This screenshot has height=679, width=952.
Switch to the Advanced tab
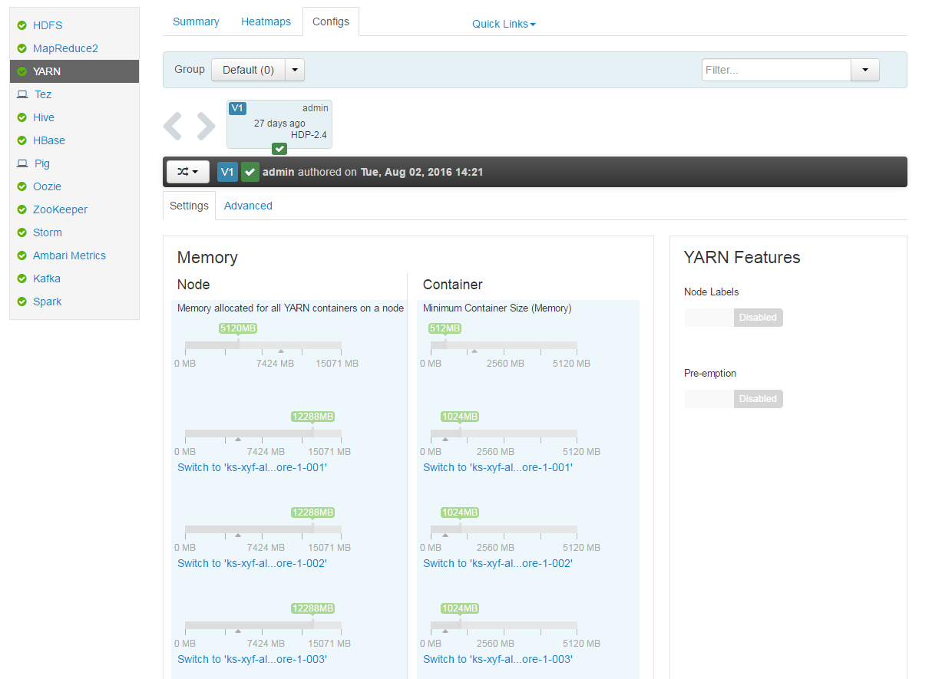[248, 206]
